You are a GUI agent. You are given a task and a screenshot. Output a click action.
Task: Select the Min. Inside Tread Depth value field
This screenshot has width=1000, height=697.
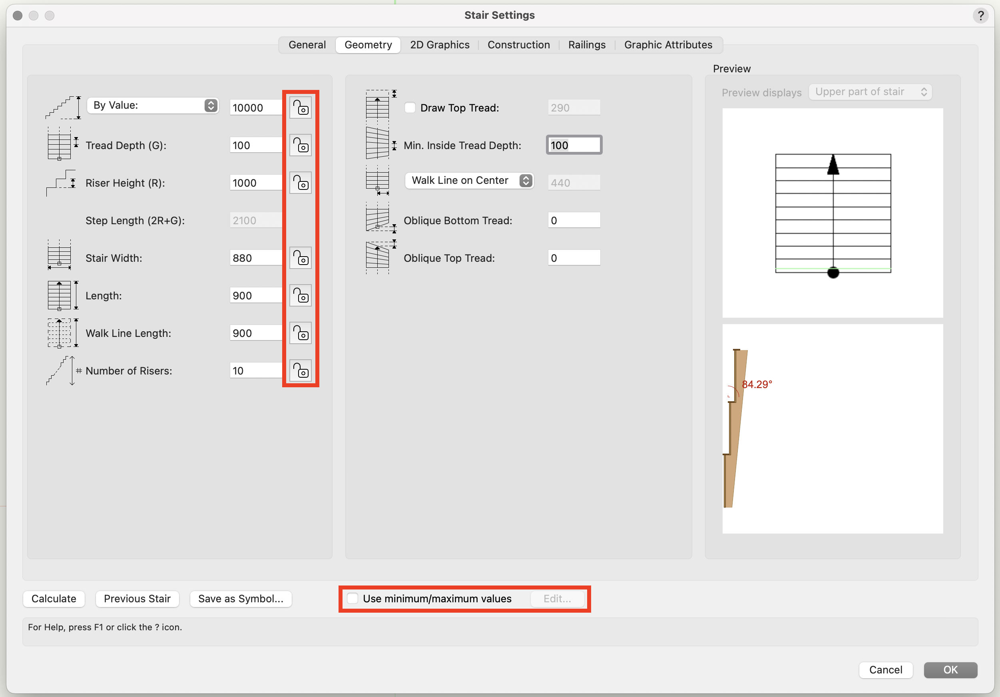click(x=573, y=145)
